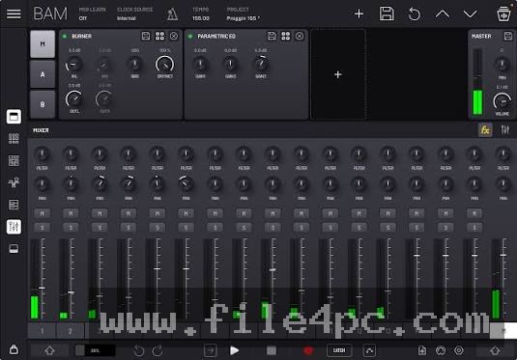Image resolution: width=517 pixels, height=360 pixels.
Task: Select the highlighted panel view sidebar icon
Action: (14, 117)
